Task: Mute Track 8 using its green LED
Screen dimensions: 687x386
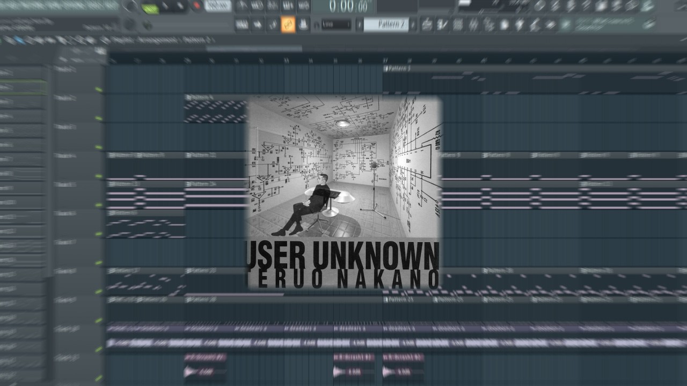Action: [99, 292]
